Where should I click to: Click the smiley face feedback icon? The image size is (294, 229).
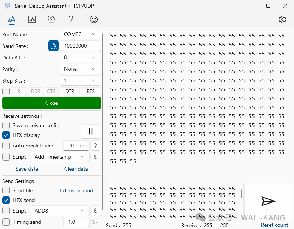(x=94, y=19)
